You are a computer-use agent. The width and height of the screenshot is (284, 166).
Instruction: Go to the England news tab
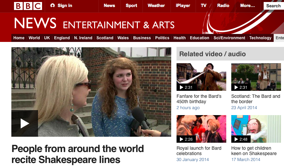tap(62, 38)
